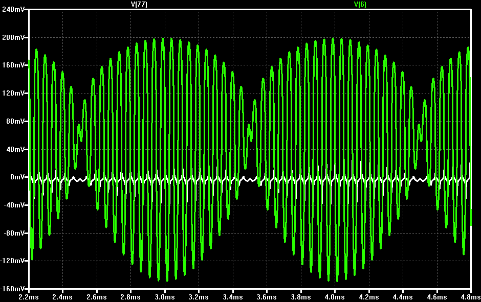Click the -80mV vertical axis label
481x302 pixels.
(x=14, y=233)
